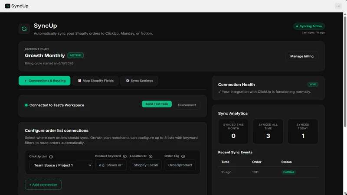347x195 pixels.
Task: Click the clipboard icon on Map Shopify Fields
Action: pos(79,81)
